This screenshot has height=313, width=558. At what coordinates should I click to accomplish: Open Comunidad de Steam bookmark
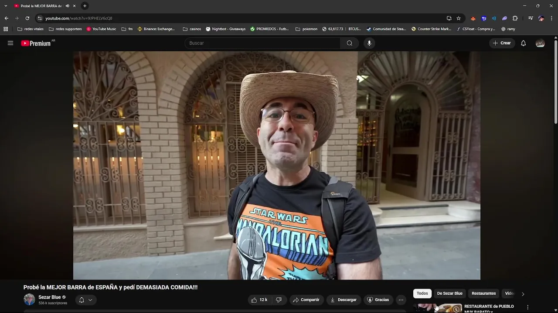pos(386,29)
